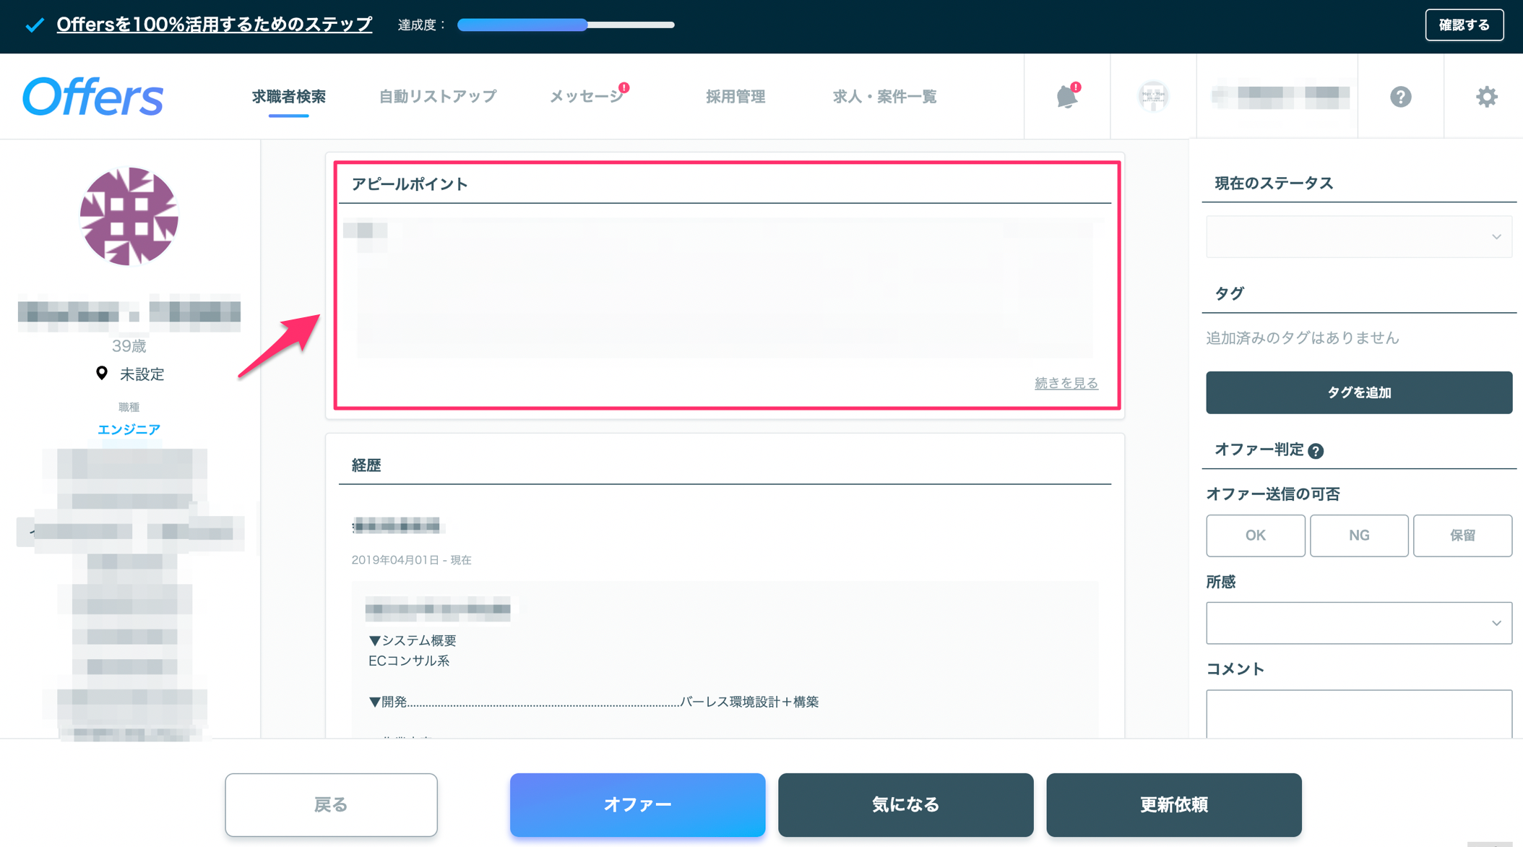Open the 現在のステータス dropdown

point(1358,236)
